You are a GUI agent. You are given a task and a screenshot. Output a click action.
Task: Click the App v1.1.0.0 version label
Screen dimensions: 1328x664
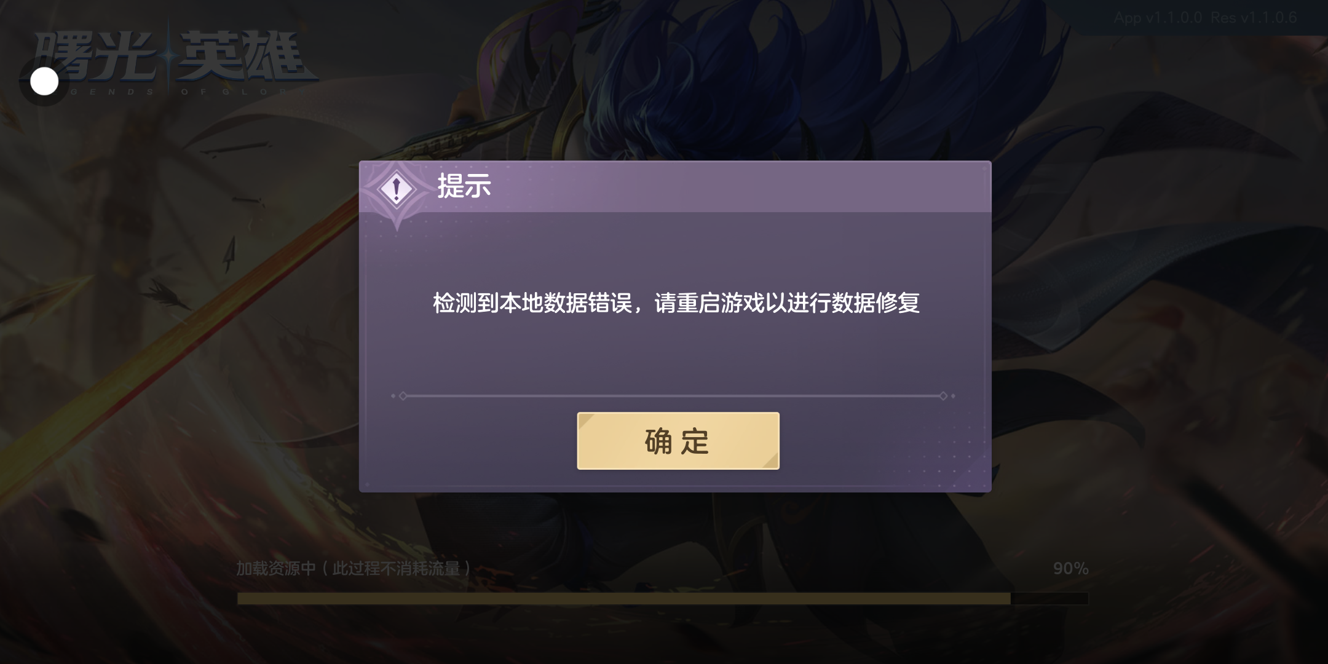[x=1158, y=18]
